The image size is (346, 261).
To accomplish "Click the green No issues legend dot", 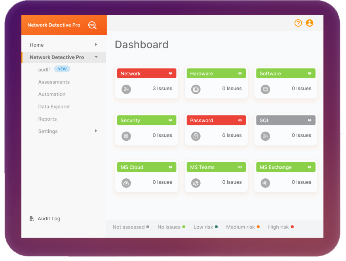I will point(184,227).
